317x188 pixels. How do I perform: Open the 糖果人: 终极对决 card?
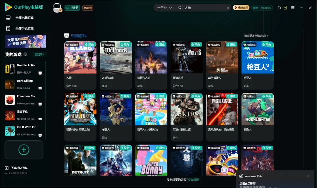(x=151, y=117)
